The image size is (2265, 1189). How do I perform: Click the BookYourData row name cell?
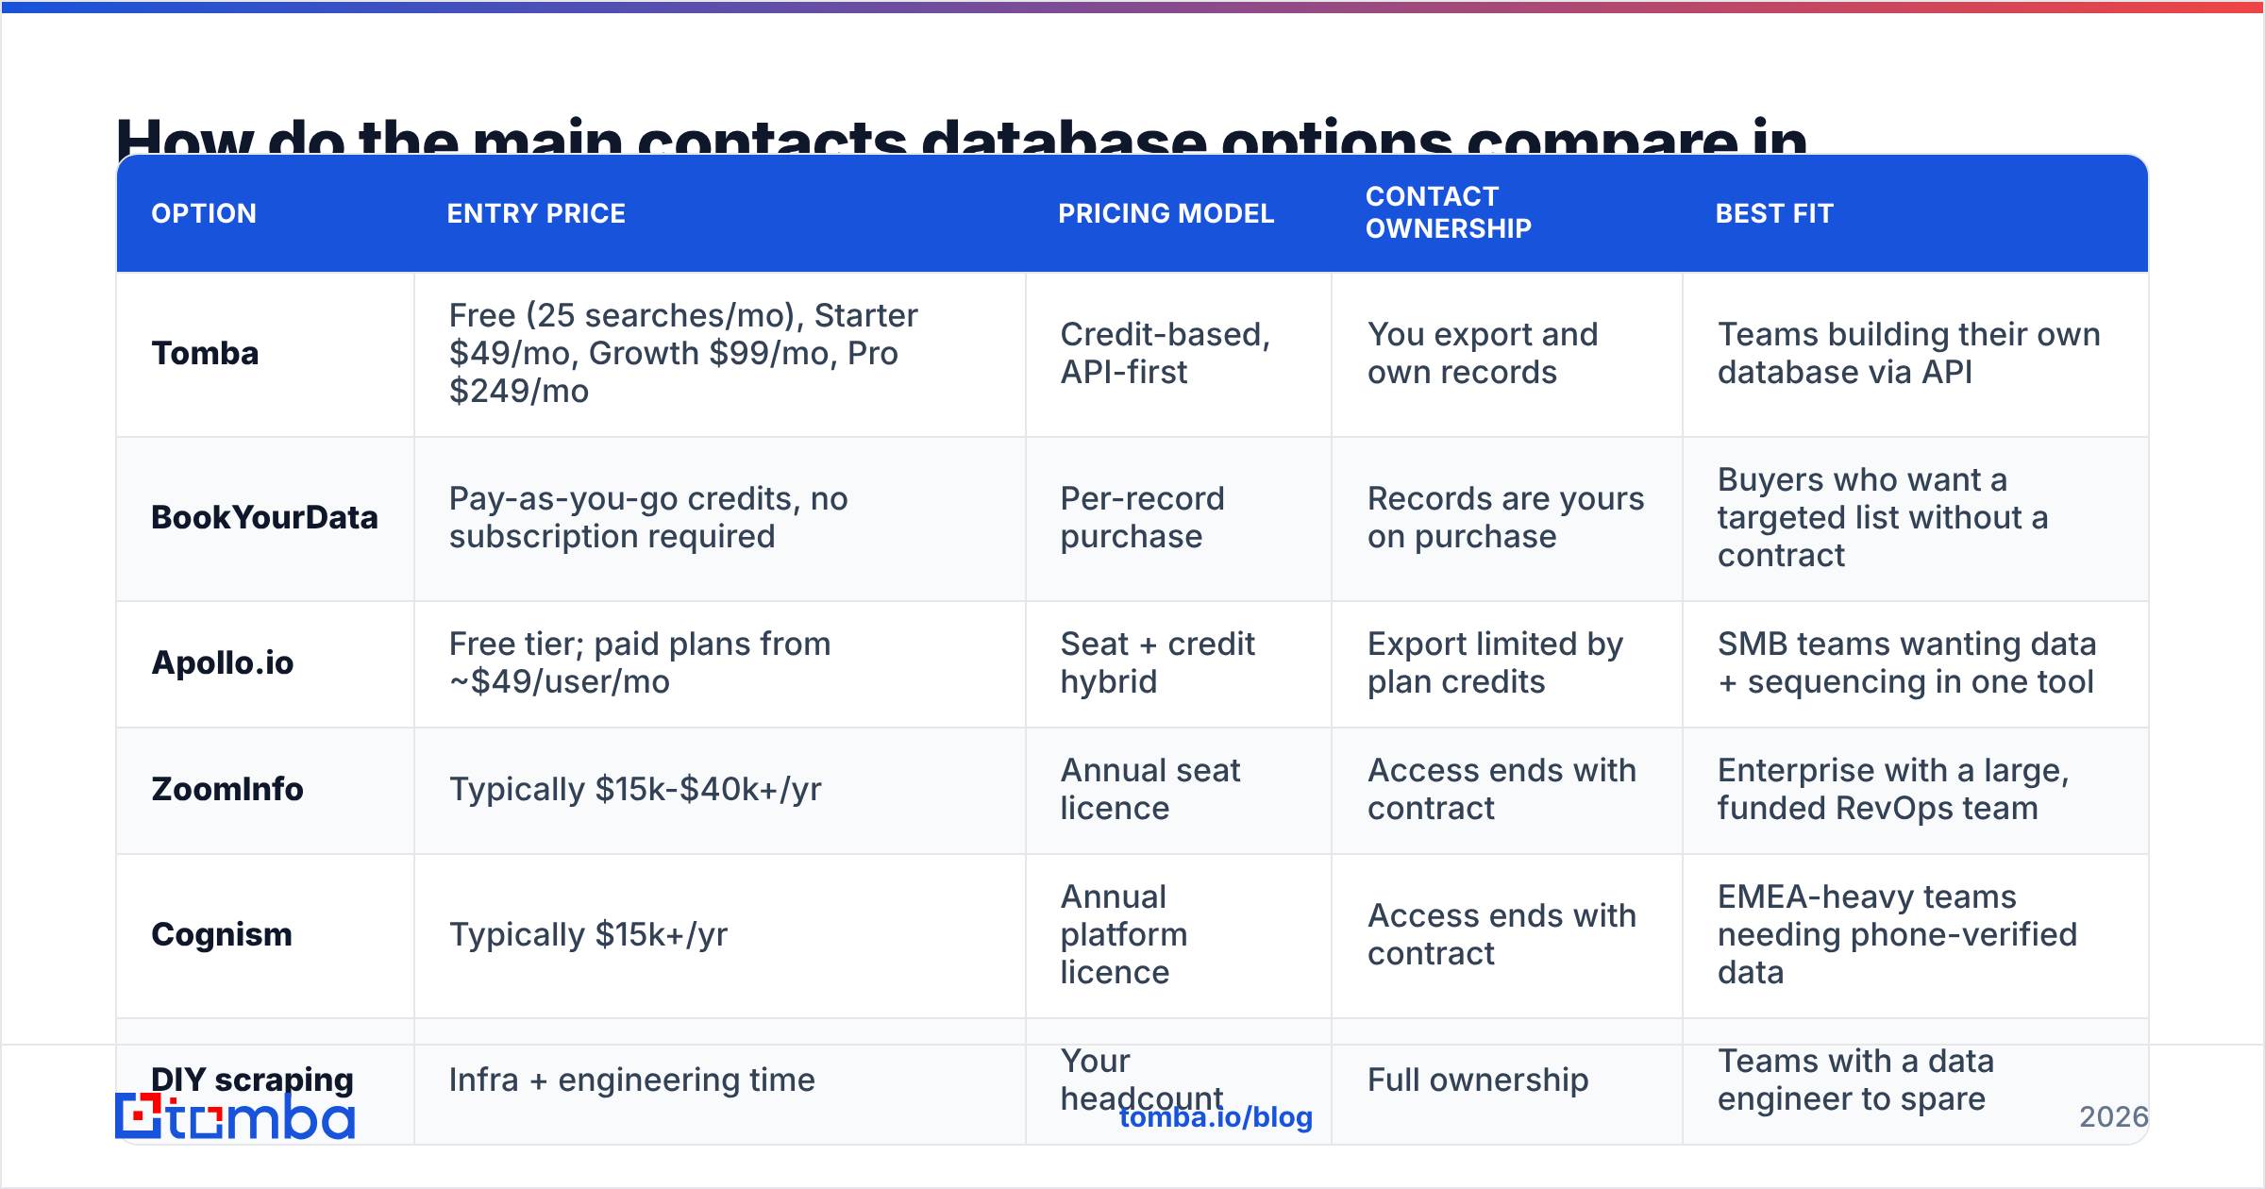264,517
